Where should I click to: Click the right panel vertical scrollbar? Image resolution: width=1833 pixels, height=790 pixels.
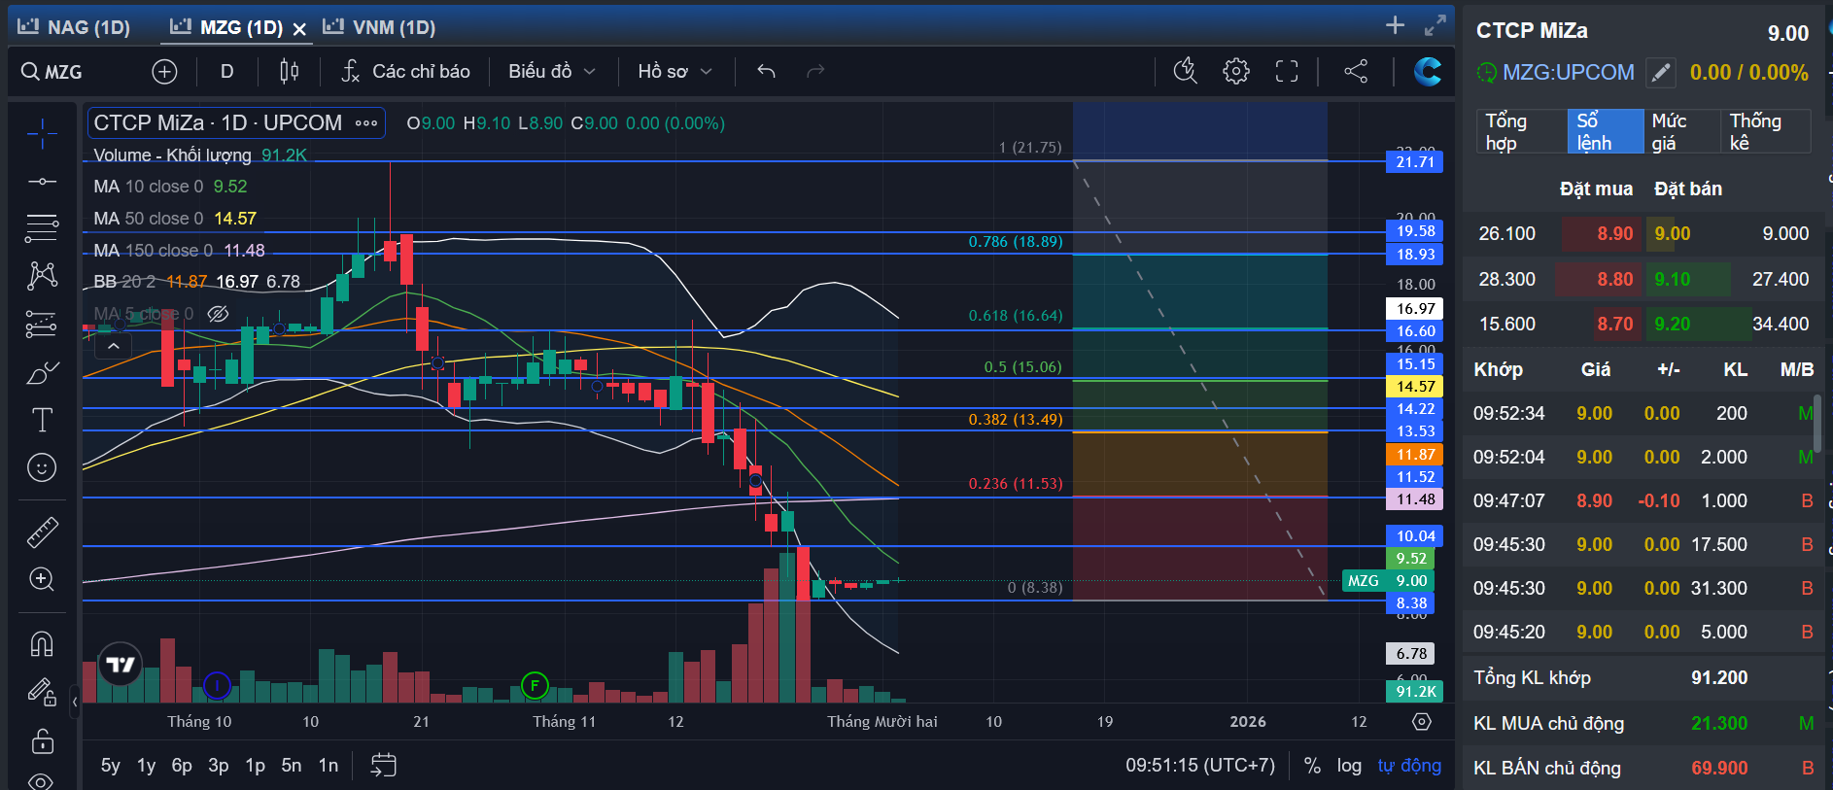pyautogui.click(x=1817, y=422)
